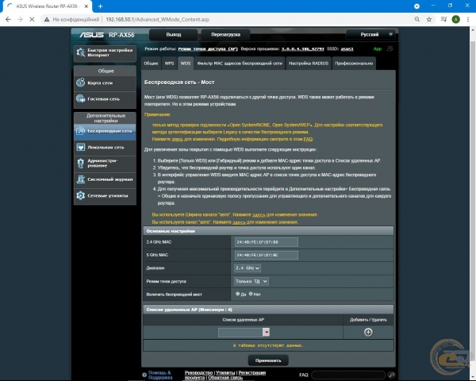
Task: Open Network Map (Карта сети)
Action: click(x=105, y=83)
